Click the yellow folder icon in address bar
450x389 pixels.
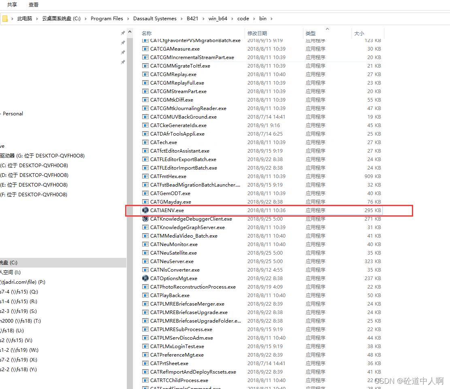click(5, 19)
